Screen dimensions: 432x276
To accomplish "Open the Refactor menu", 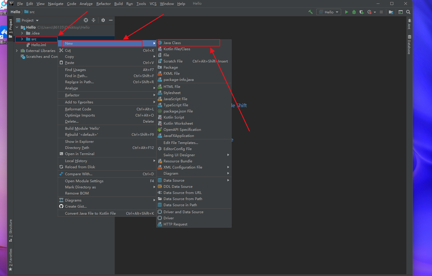I will click(103, 4).
